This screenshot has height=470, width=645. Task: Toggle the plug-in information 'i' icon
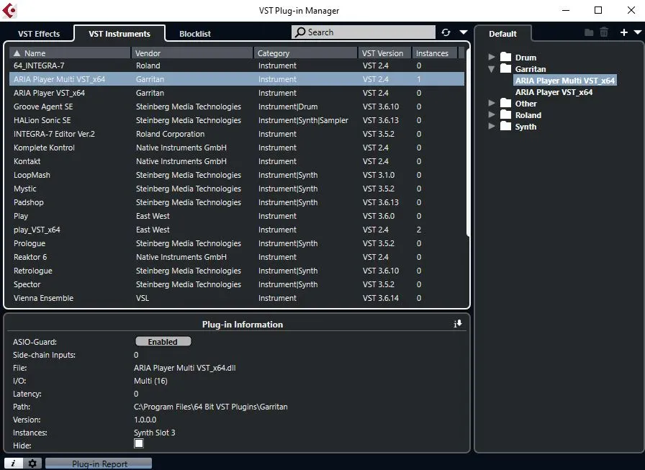(x=13, y=464)
